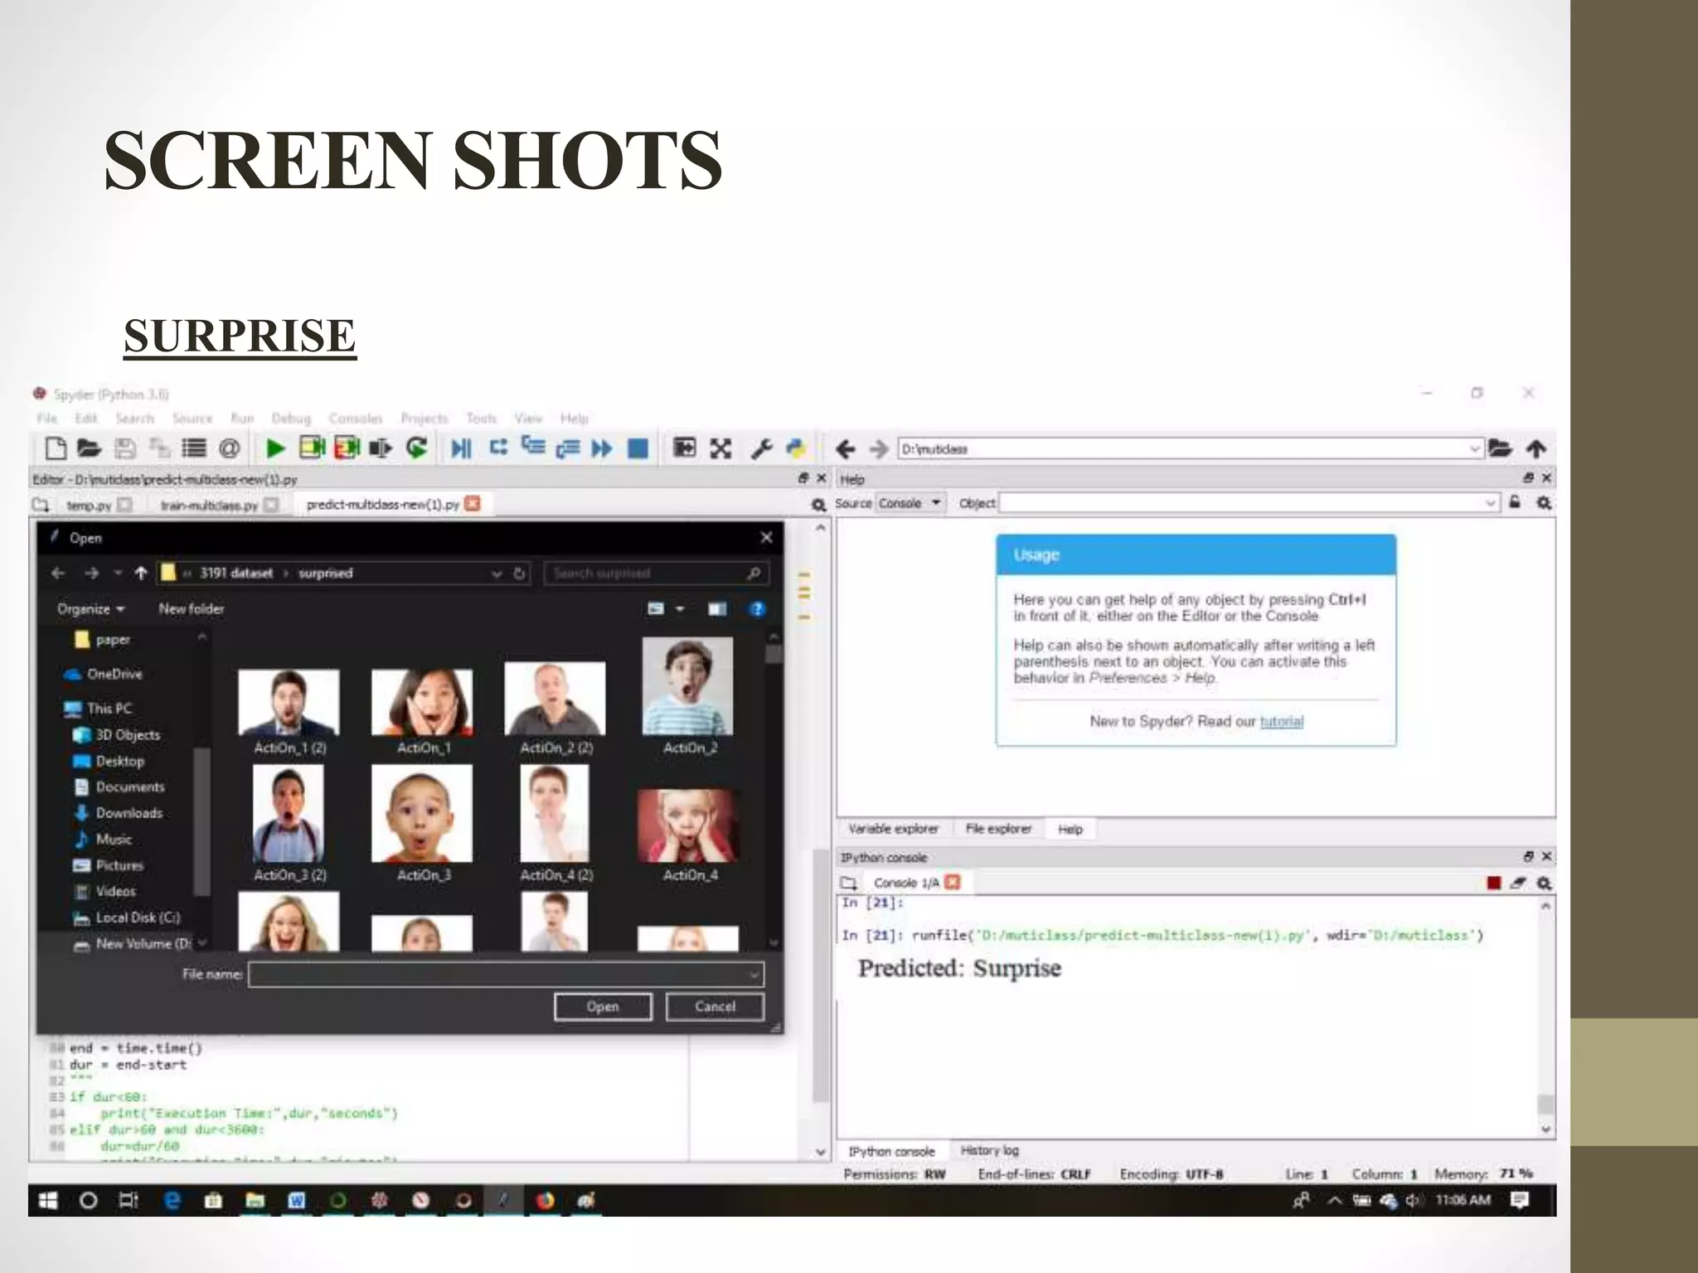The height and width of the screenshot is (1273, 1698).
Task: Select Desktop in the dialog navigation pane
Action: click(119, 761)
